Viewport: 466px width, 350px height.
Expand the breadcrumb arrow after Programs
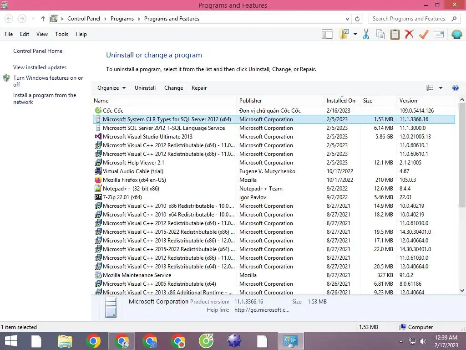(x=139, y=19)
